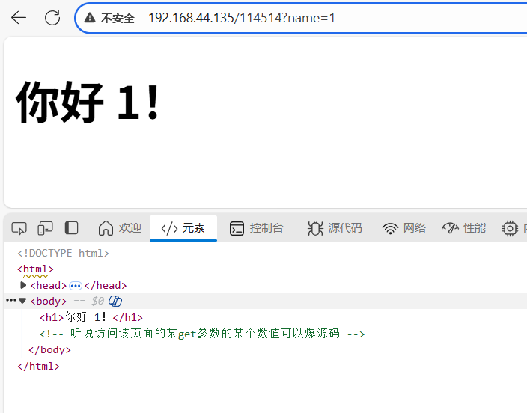Open the 源代码 sources tab

pos(335,228)
